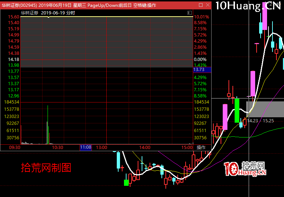Click the 14.18 previous close price label
This screenshot has height=197, width=284.
pyautogui.click(x=14, y=59)
